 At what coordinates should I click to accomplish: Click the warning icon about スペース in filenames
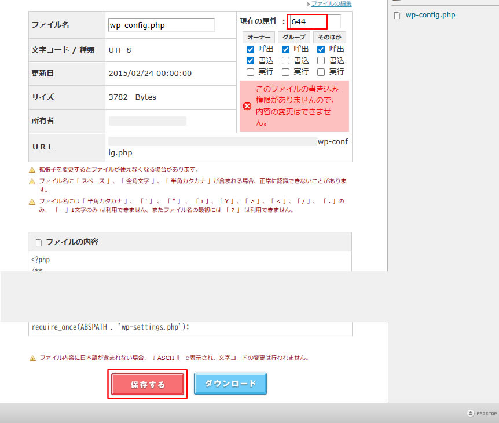coord(31,181)
